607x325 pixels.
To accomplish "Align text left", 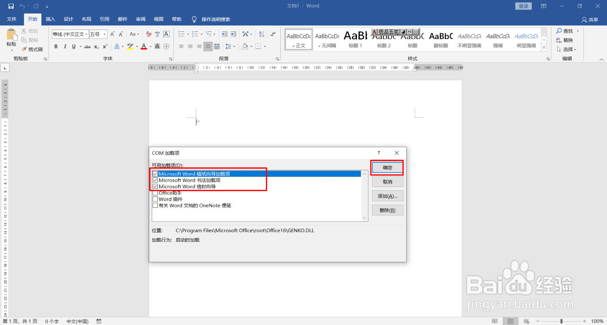I will coord(181,47).
